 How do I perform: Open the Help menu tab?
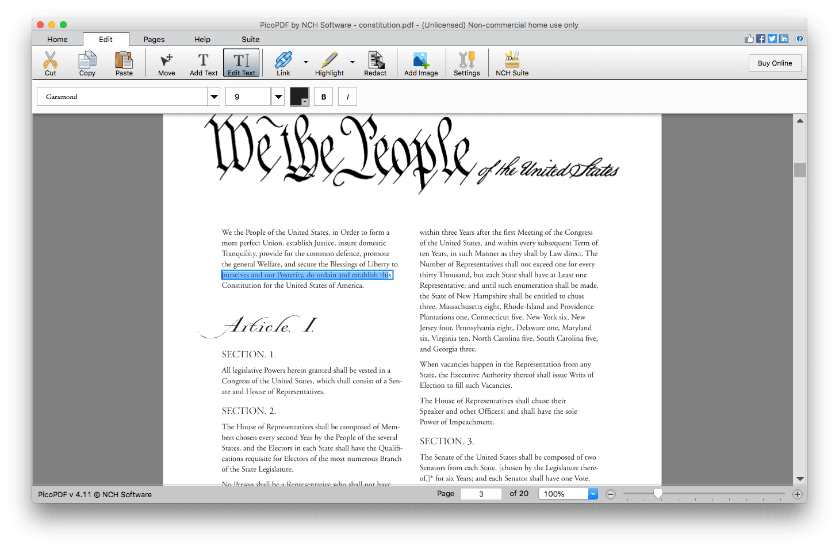coord(202,39)
